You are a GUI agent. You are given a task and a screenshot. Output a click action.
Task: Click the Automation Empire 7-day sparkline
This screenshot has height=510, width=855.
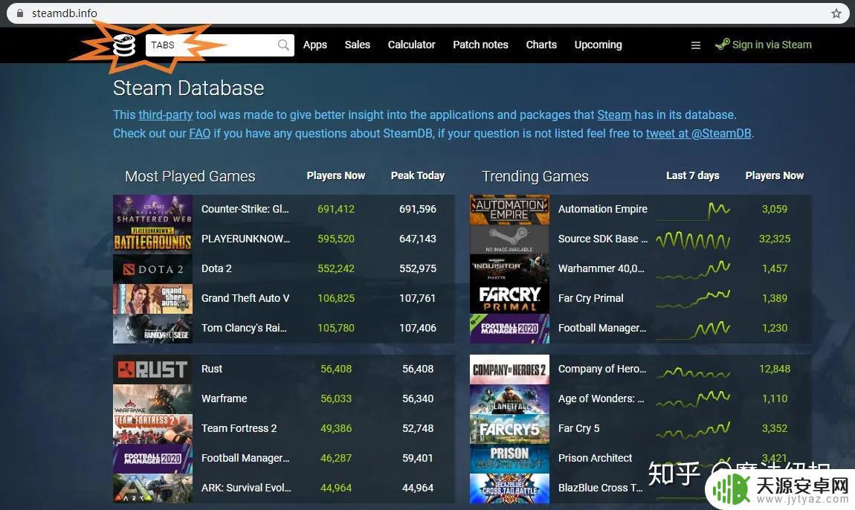pyautogui.click(x=693, y=210)
